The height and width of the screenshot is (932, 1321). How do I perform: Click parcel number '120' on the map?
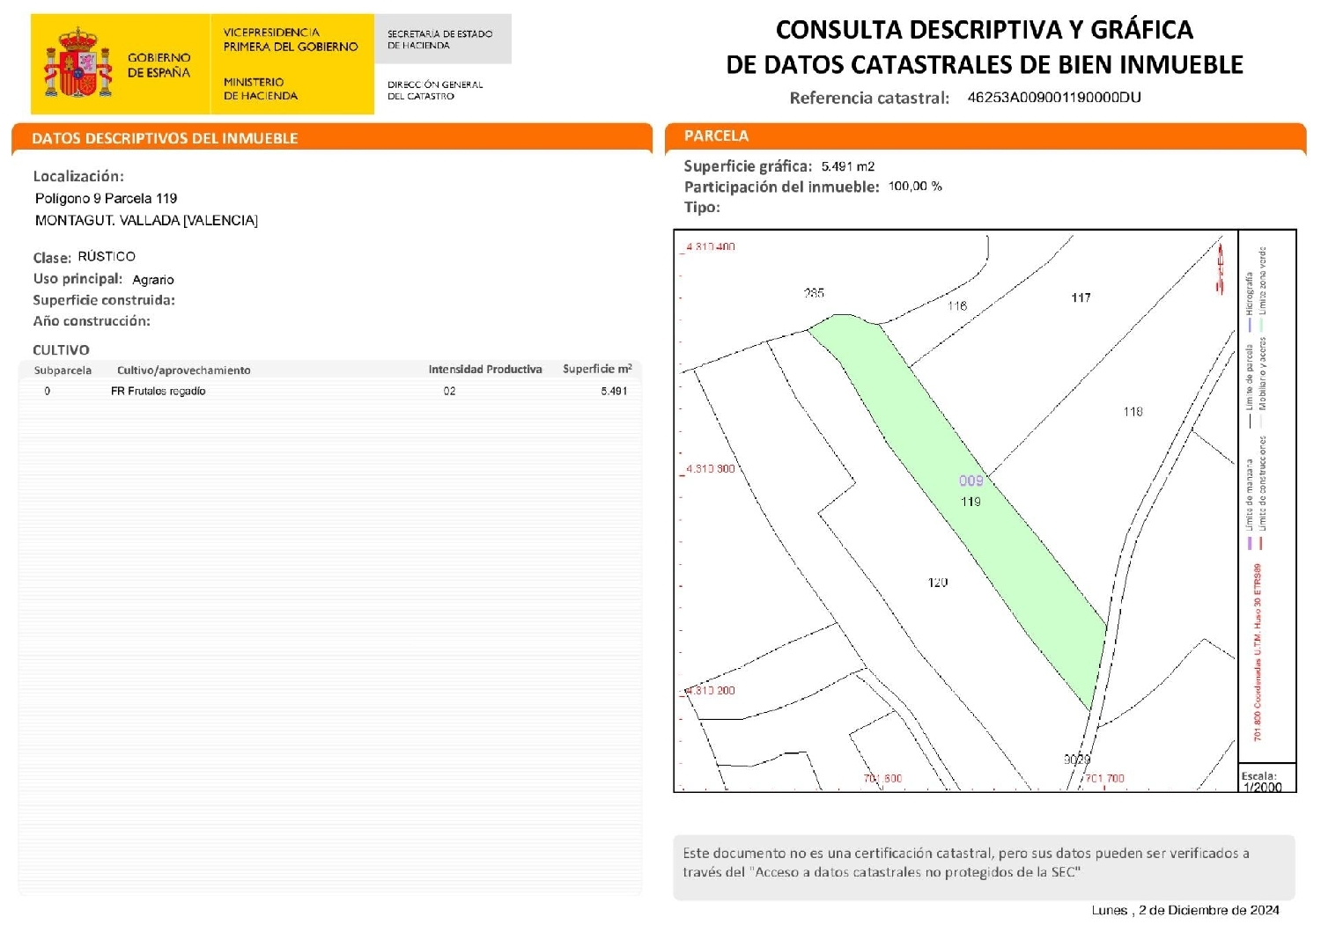coord(938,583)
